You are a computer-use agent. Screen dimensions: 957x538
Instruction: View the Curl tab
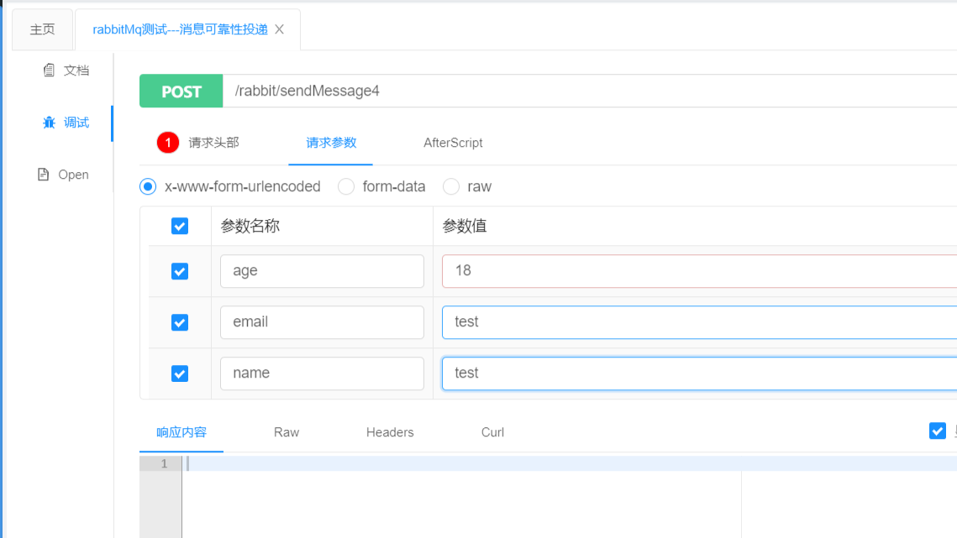point(492,432)
